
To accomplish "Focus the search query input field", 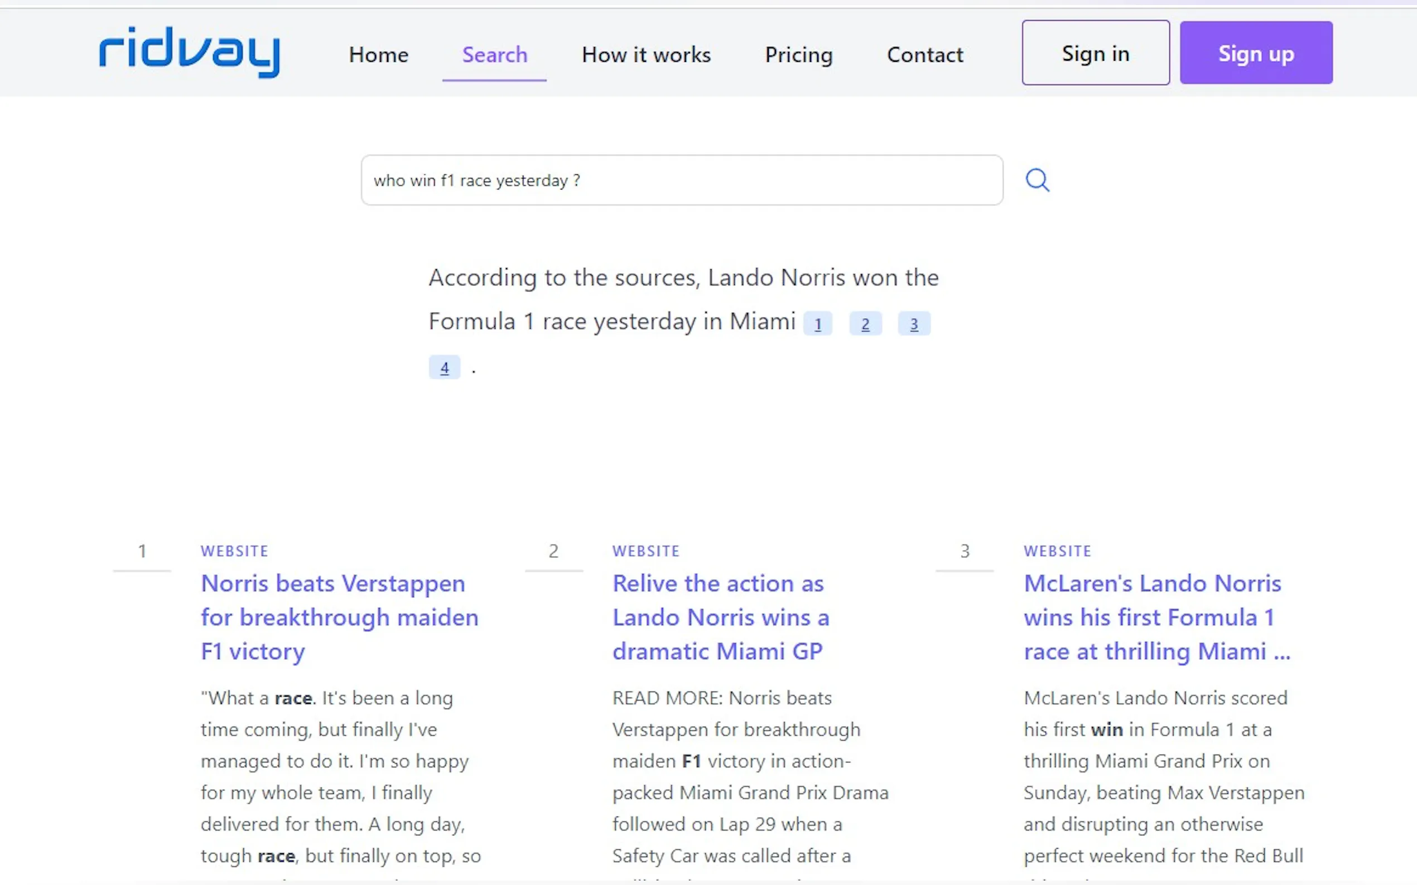I will click(681, 180).
